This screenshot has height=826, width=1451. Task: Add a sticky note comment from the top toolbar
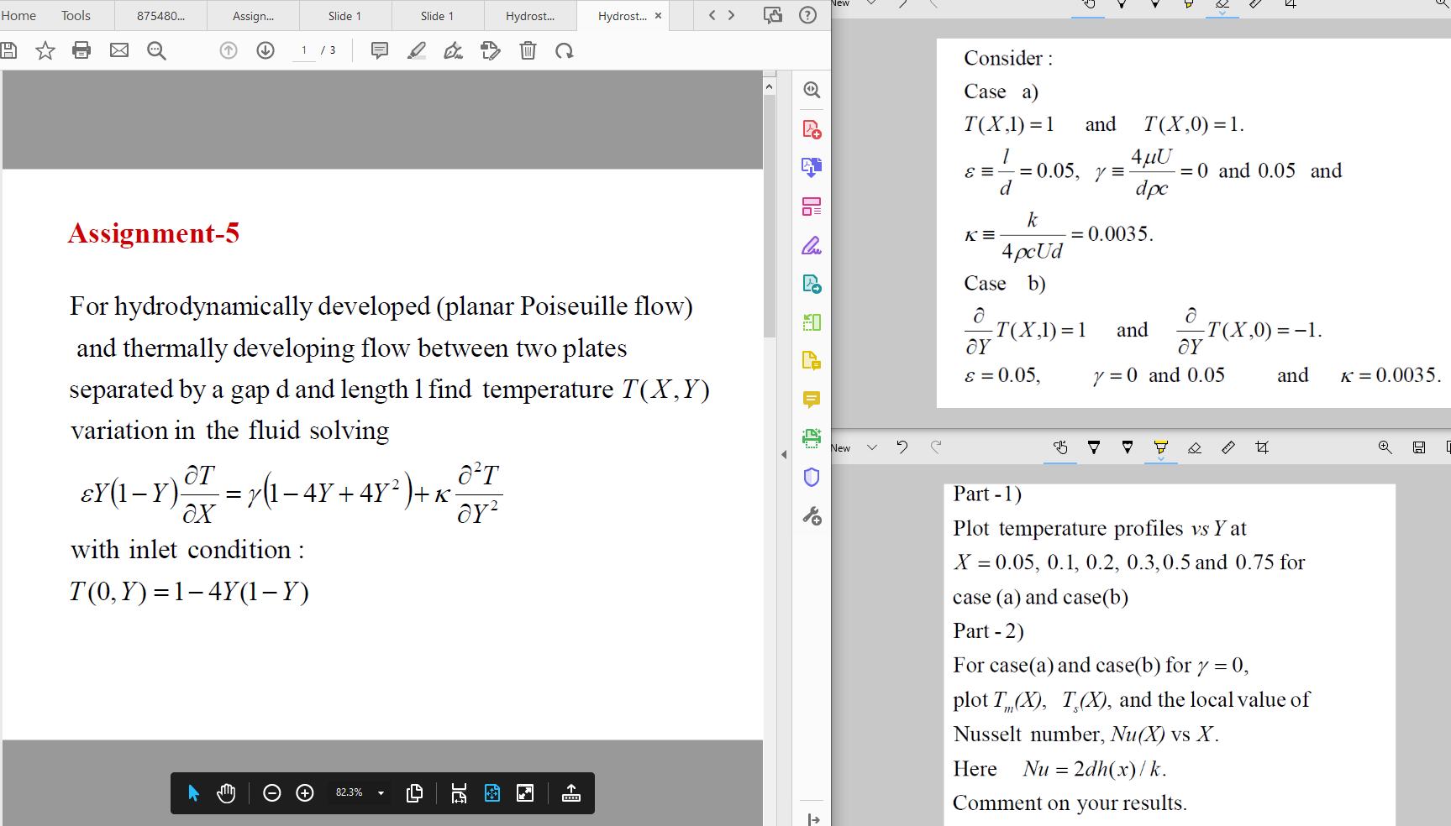pos(380,50)
